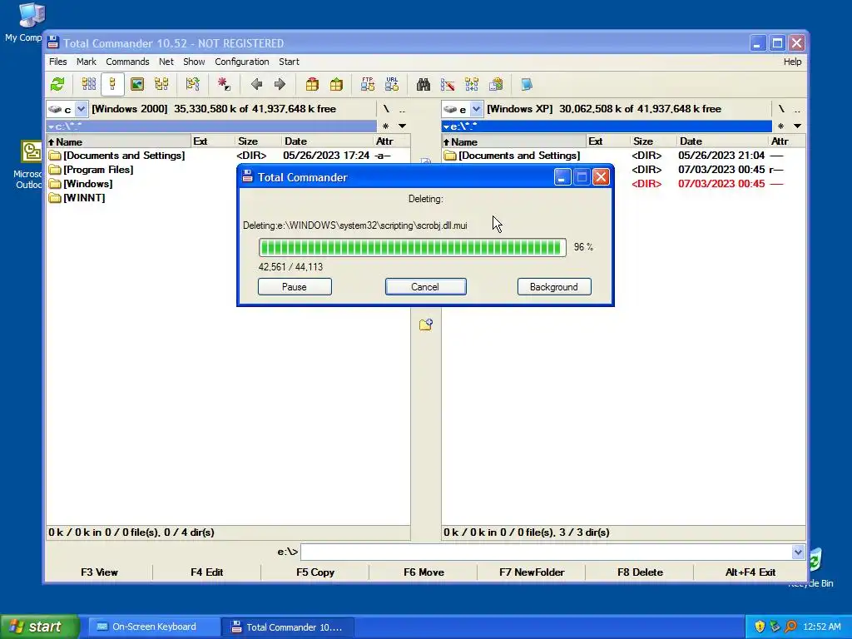The image size is (852, 639).
Task: Click the green deletion progress bar
Action: coord(413,247)
